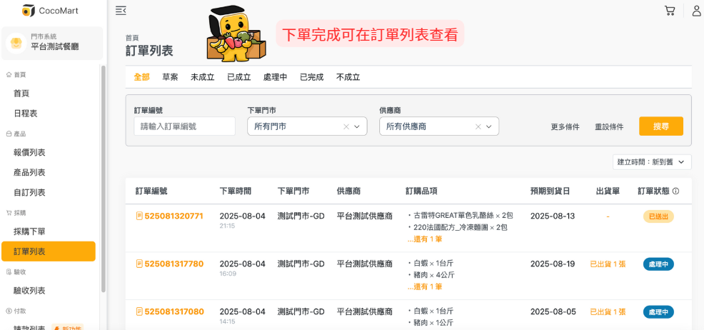This screenshot has width=704, height=330.
Task: Open the 建立時間：新到舊 sort dropdown
Action: pyautogui.click(x=652, y=162)
